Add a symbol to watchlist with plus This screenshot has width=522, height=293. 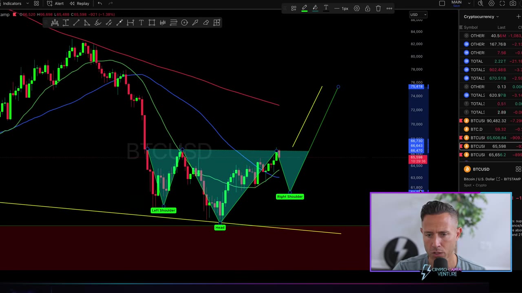(518, 17)
